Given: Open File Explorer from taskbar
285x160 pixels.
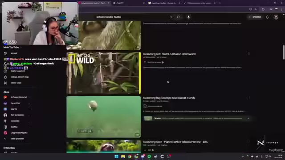Looking at the screenshot, I should (x=123, y=156).
